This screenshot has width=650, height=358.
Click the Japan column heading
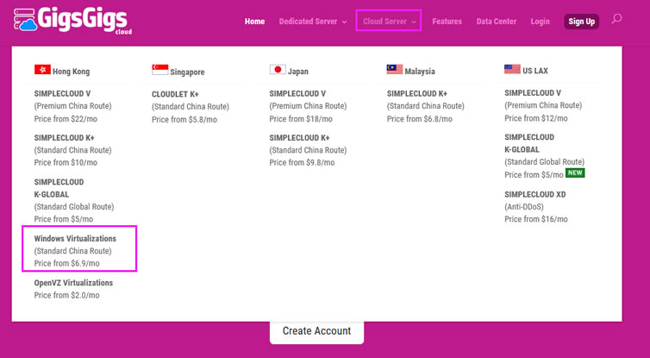point(298,72)
